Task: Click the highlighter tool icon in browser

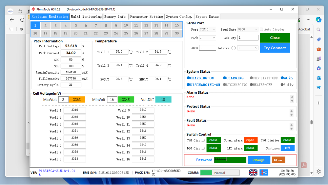Action: coord(22,29)
